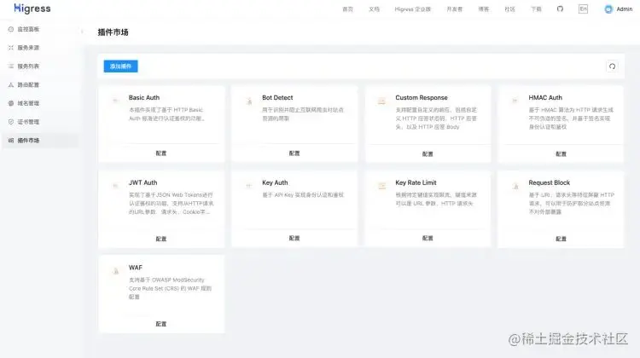The image size is (640, 358).
Task: Switch language with the En toggle
Action: coord(584,9)
